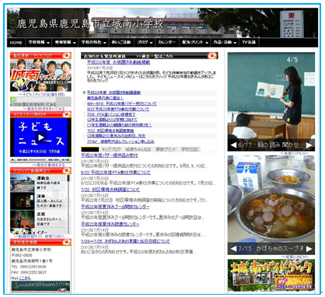Expand the 学校情報 navigation dropdown
This screenshot has height=297, width=325.
39,43
